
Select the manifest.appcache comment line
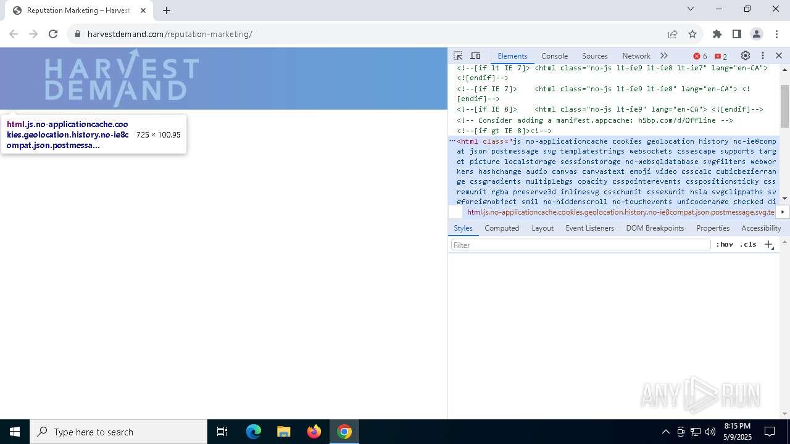[x=595, y=120]
